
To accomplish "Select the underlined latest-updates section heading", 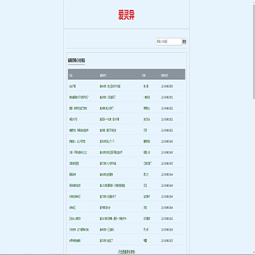I will (76, 60).
